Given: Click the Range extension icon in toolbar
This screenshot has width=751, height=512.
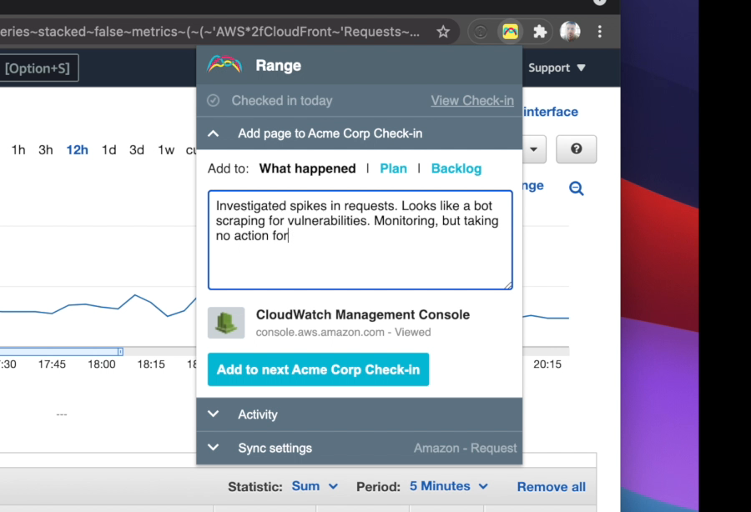Looking at the screenshot, I should (510, 32).
